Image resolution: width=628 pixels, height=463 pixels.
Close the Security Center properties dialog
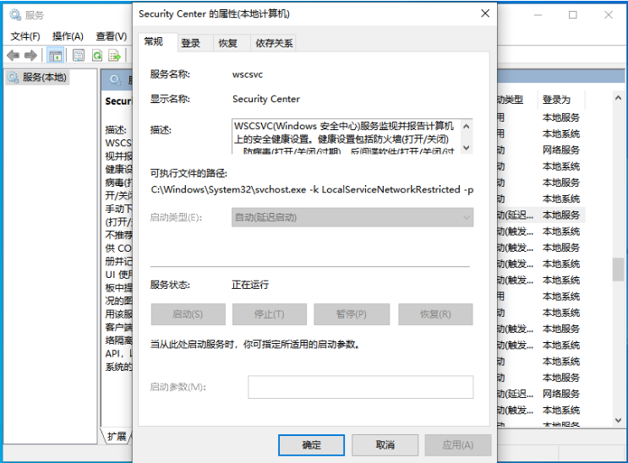484,14
